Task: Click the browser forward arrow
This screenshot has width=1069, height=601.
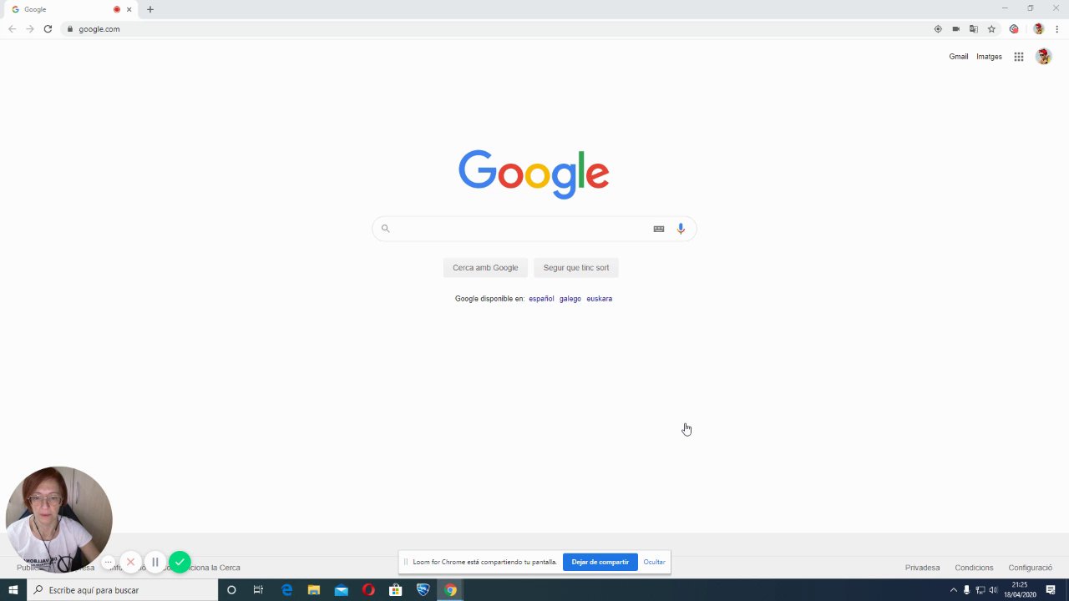Action: pos(30,29)
